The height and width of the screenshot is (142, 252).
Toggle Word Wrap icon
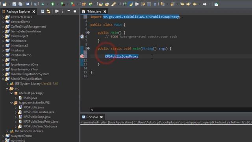click(x=143, y=4)
